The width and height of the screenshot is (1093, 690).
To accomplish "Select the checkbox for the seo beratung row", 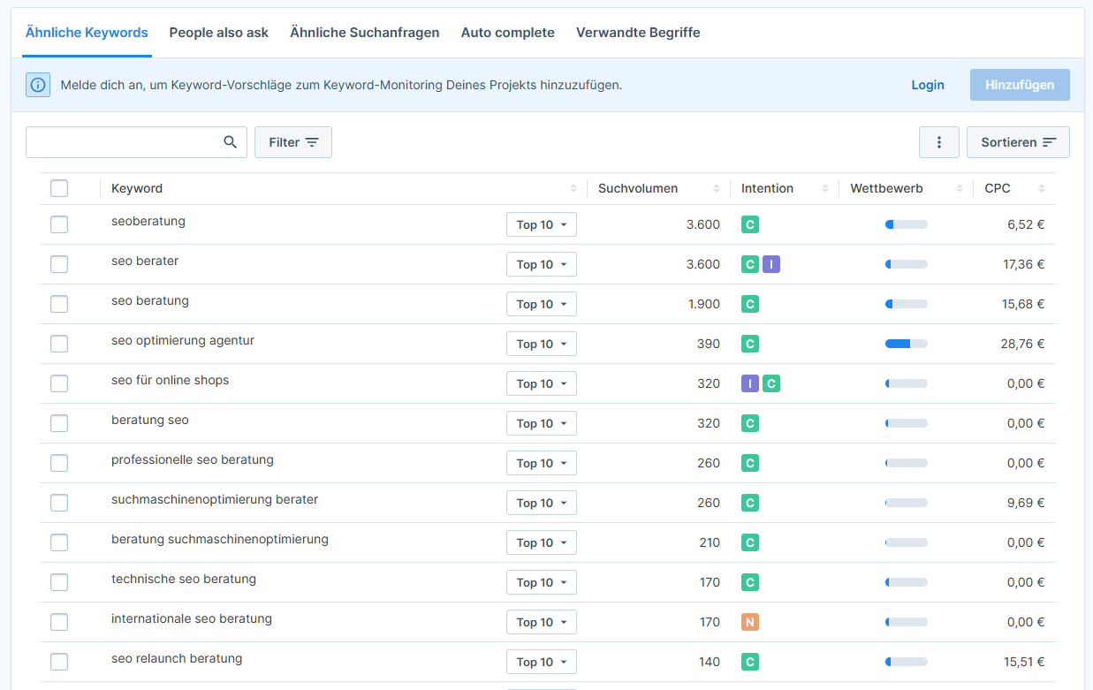I will pyautogui.click(x=59, y=304).
